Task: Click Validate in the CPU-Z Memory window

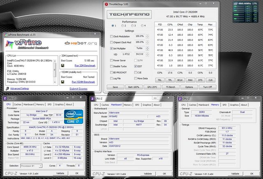Action: click(x=235, y=174)
